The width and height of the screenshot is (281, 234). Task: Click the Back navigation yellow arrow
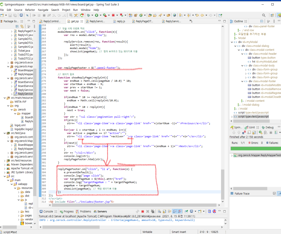[202, 15]
